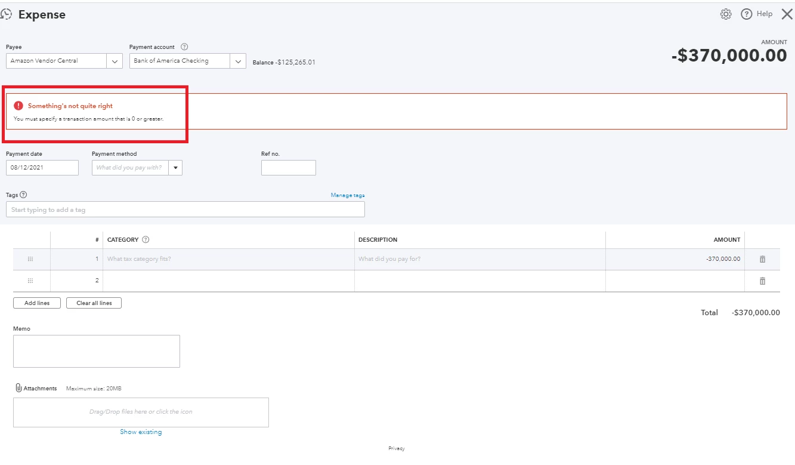Click the Category cell on line 1
This screenshot has height=465, width=795.
click(228, 259)
